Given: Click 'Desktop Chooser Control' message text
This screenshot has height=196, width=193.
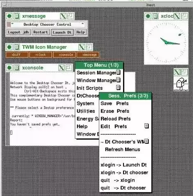Looking at the screenshot, I should point(47,24).
